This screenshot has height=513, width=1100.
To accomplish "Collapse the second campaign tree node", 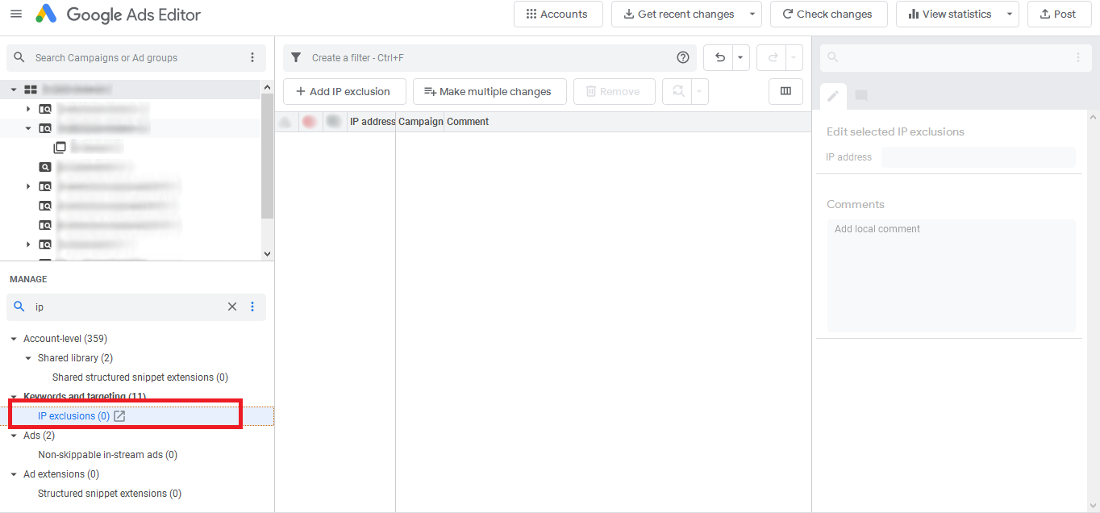I will (28, 128).
